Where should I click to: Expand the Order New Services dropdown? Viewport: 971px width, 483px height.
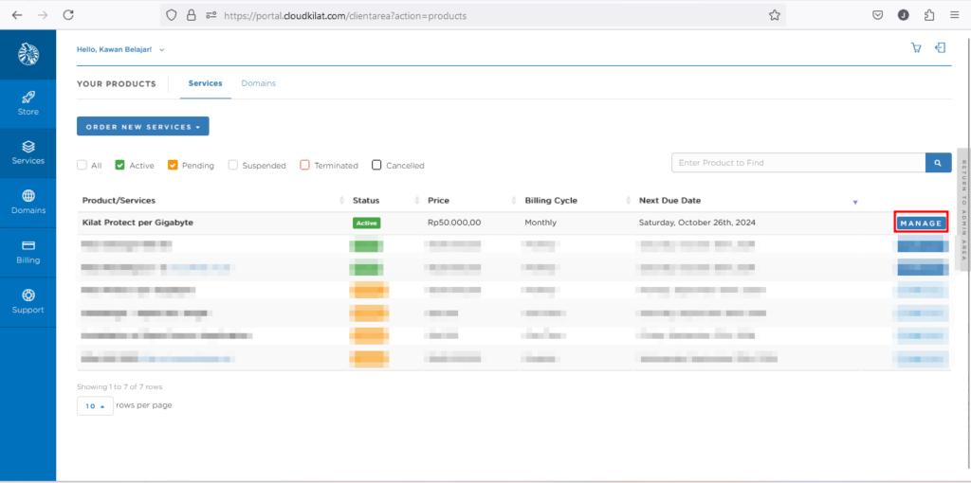(142, 126)
